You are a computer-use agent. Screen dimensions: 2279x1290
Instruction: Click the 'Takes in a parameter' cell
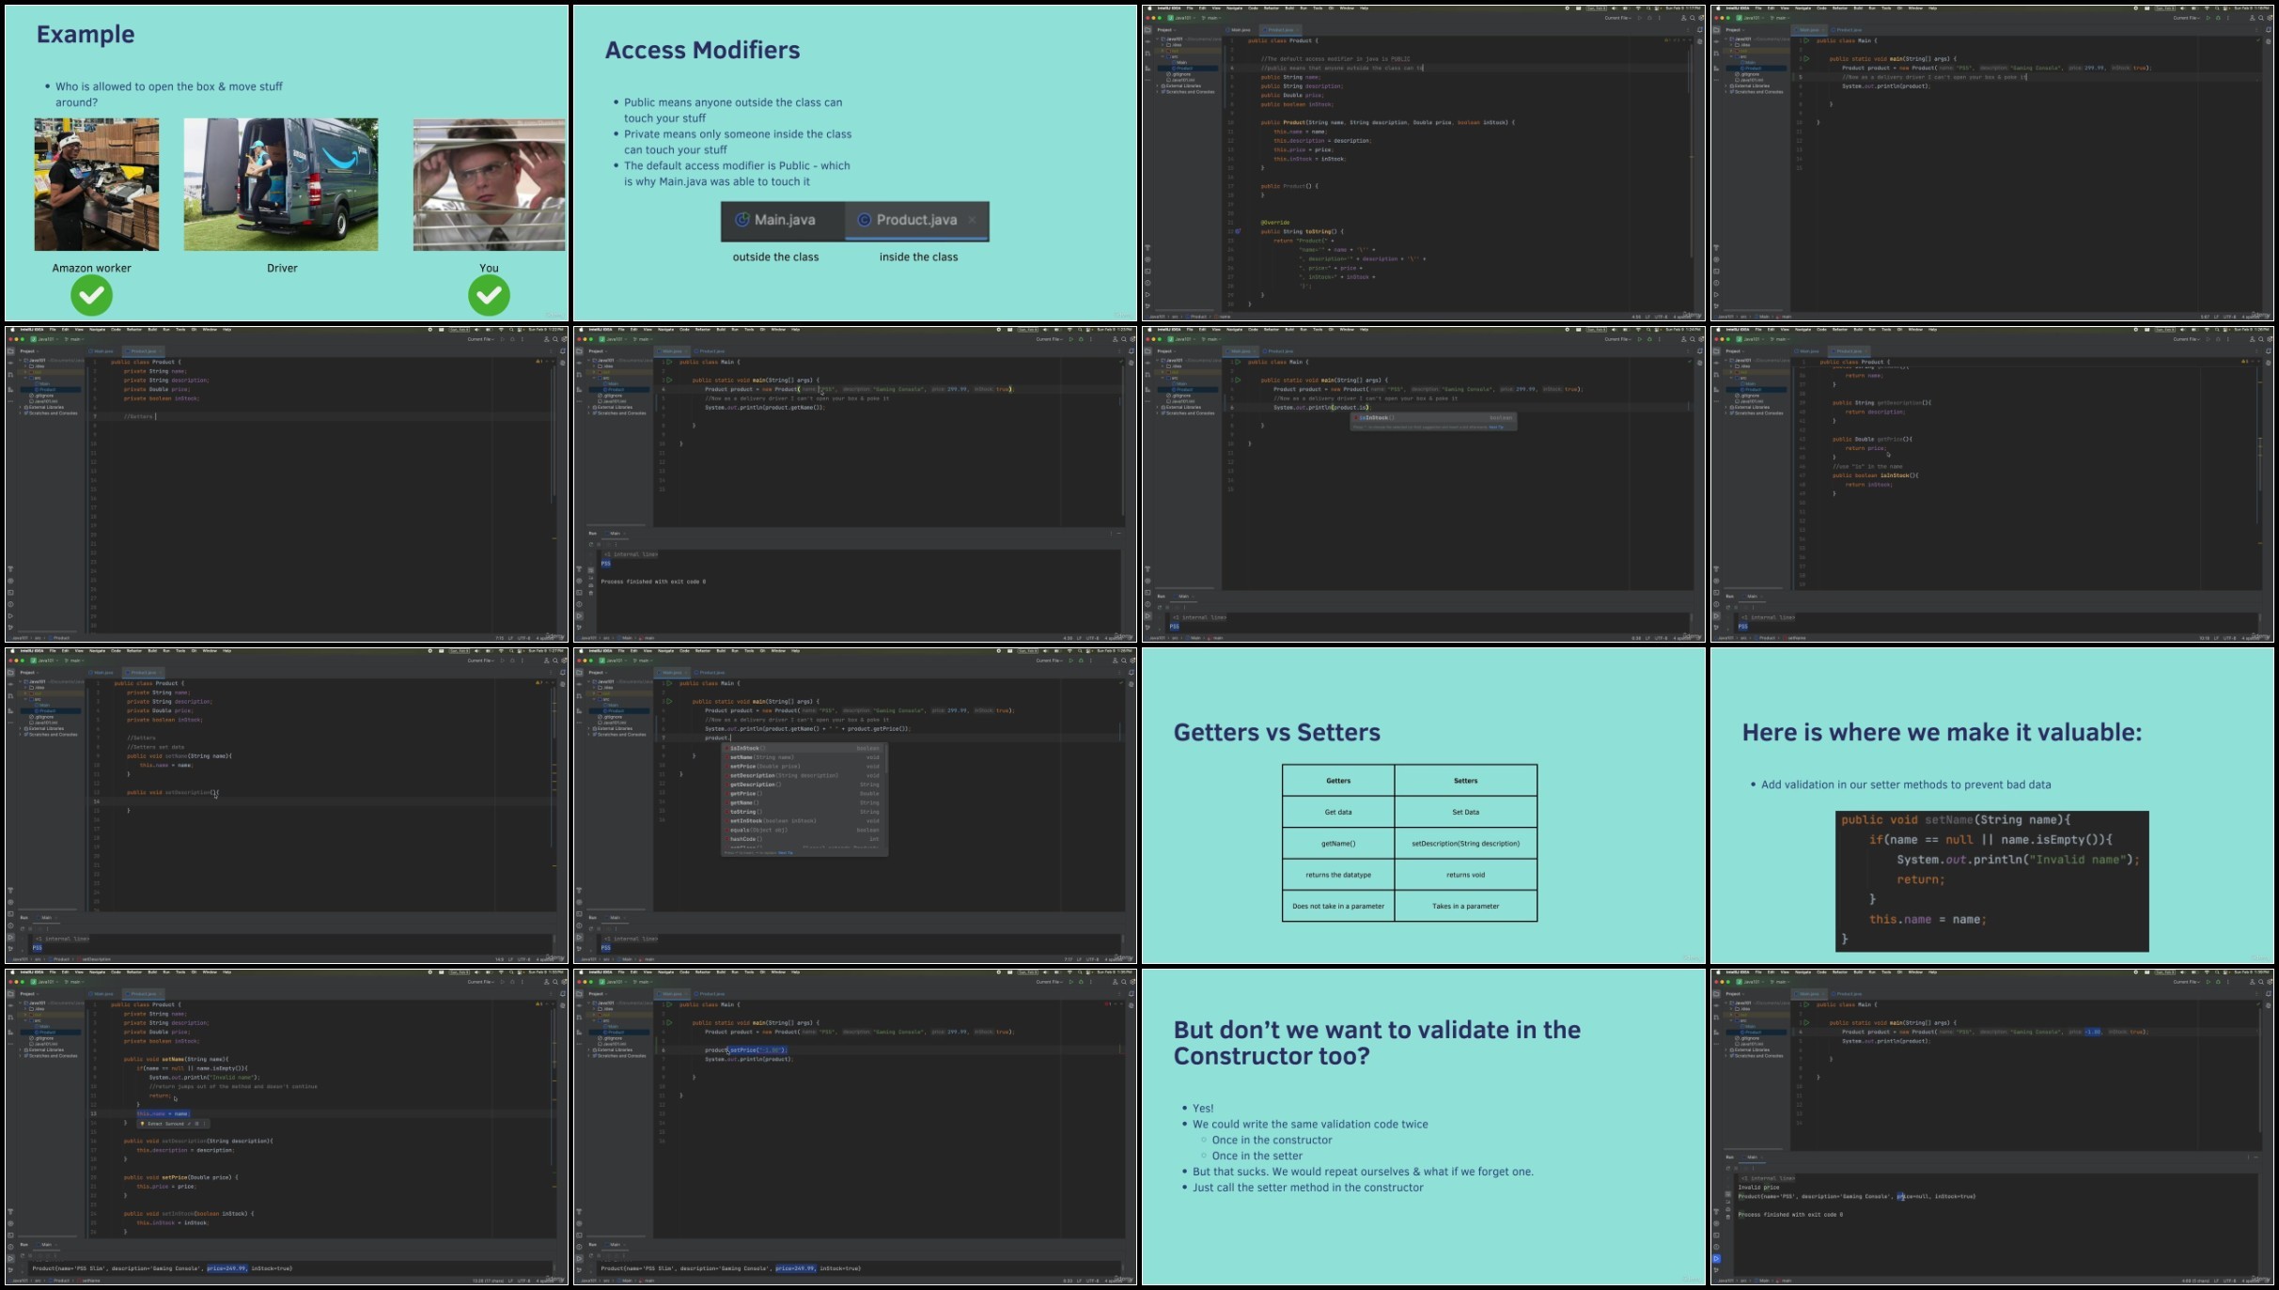coord(1466,907)
